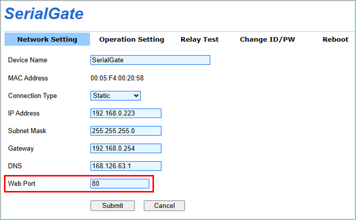Viewport: 356px width, 220px height.
Task: Click the Web Port field
Action: 120,183
